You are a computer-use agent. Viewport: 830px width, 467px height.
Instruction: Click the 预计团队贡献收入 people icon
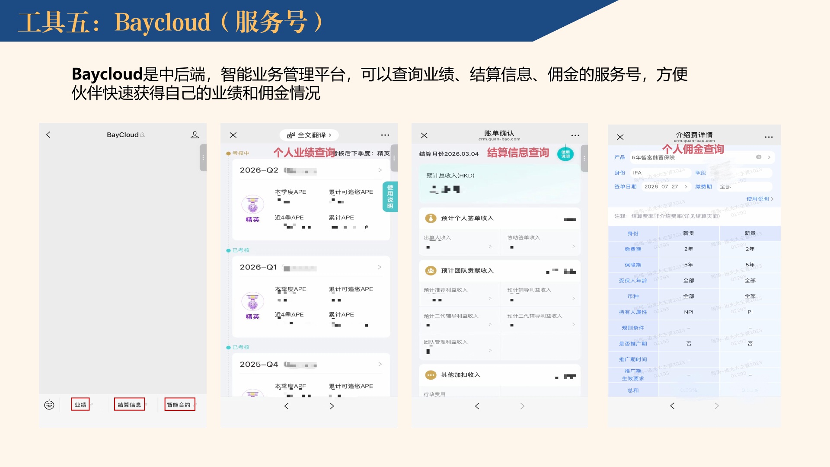tap(431, 271)
